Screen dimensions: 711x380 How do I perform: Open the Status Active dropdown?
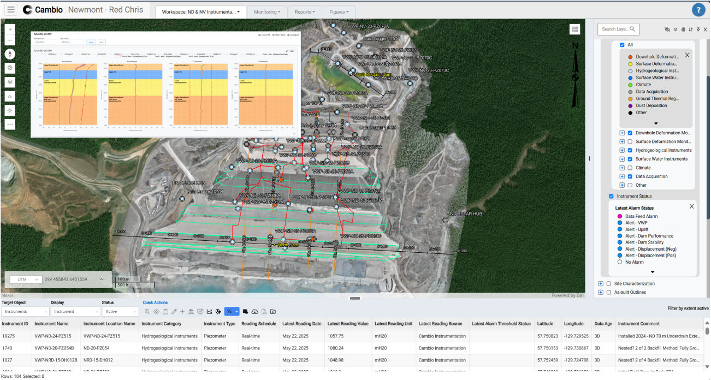tap(120, 311)
